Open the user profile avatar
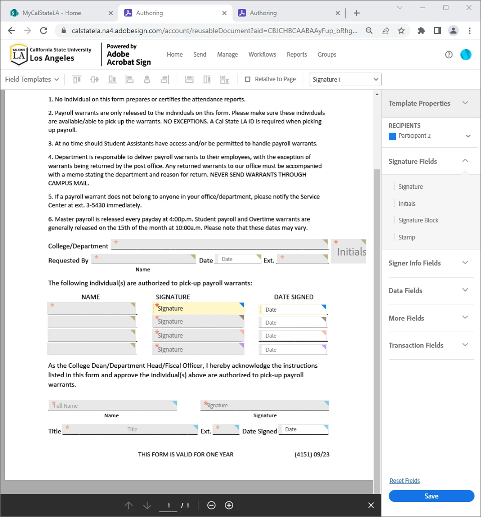The image size is (481, 517). 466,55
